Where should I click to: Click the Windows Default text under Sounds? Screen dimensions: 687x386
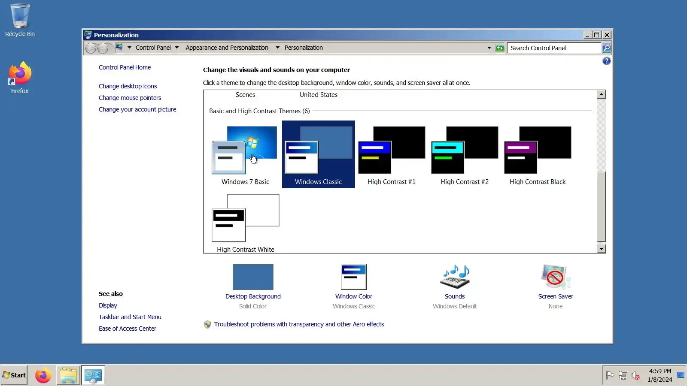click(455, 306)
